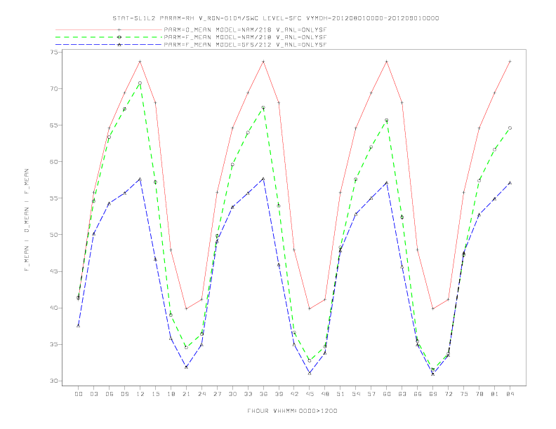Click the red solid legend line sample
Screen dimensions: 556x429
(109, 30)
